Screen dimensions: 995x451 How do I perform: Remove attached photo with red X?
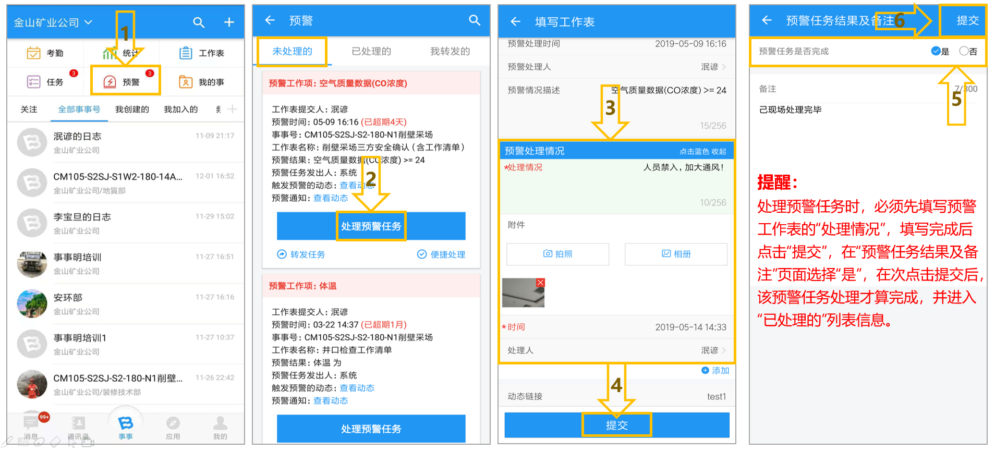tap(540, 283)
